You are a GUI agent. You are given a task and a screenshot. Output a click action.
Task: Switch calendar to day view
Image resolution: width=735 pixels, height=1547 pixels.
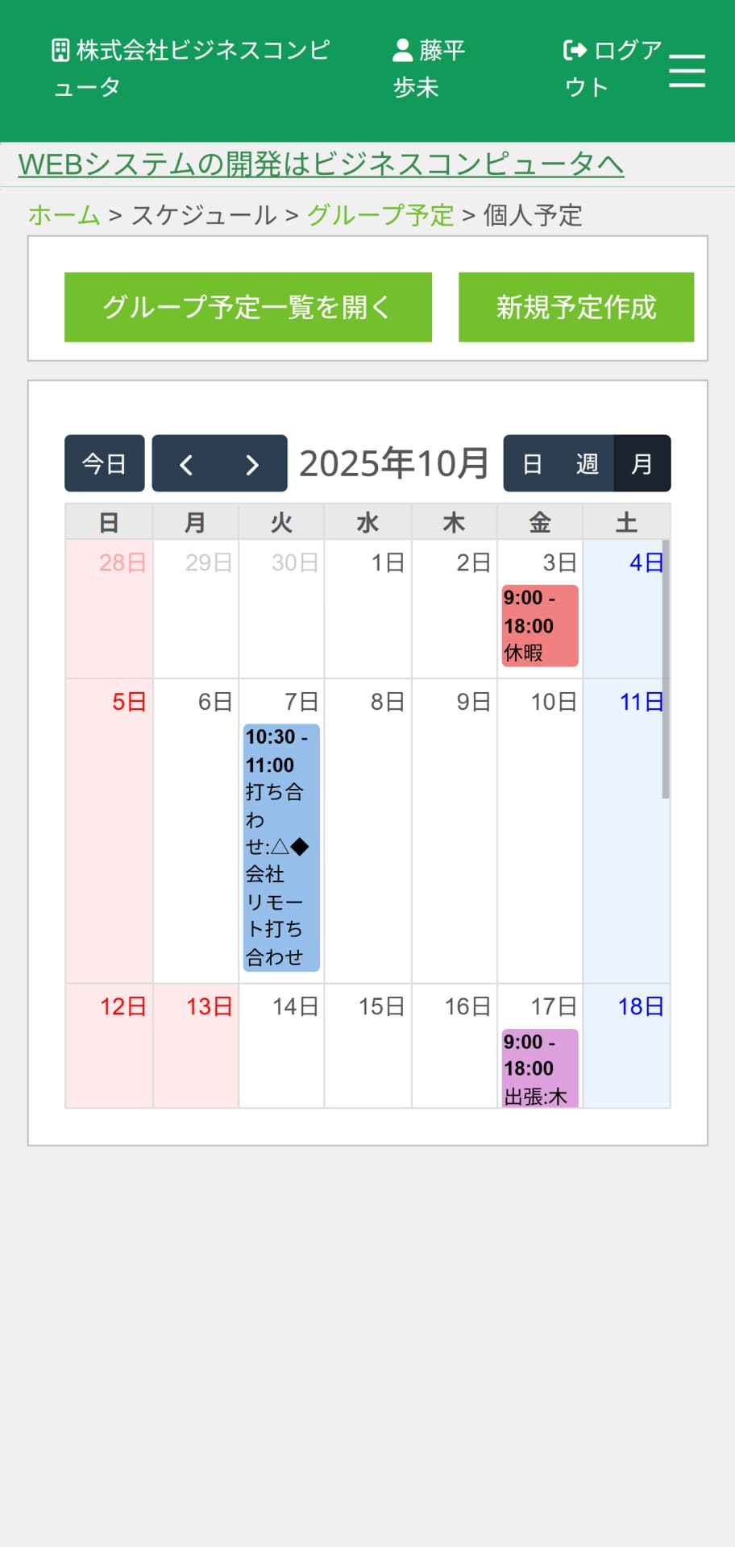(532, 464)
